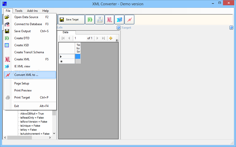The image size is (236, 147).
Task: Click tree vertical scrollbar down arrow
Action: coord(54,133)
